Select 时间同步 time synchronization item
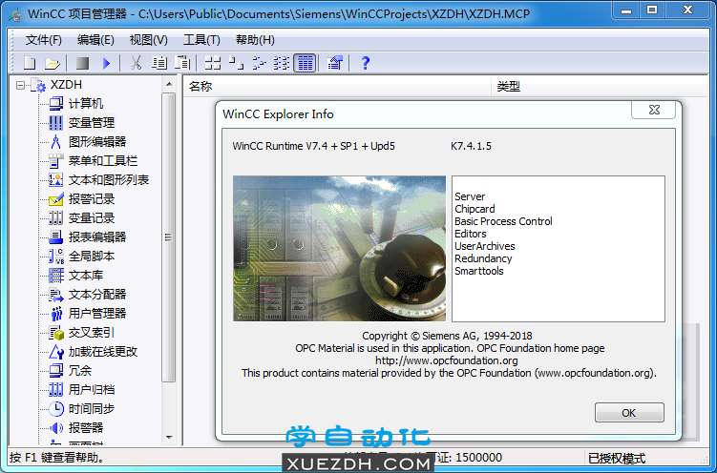This screenshot has width=717, height=473. coord(92,408)
